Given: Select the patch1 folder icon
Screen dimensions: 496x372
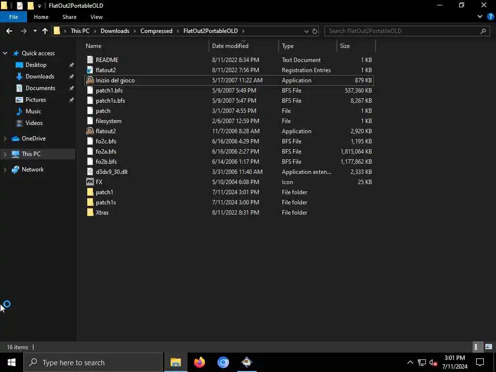Looking at the screenshot, I should coord(90,192).
